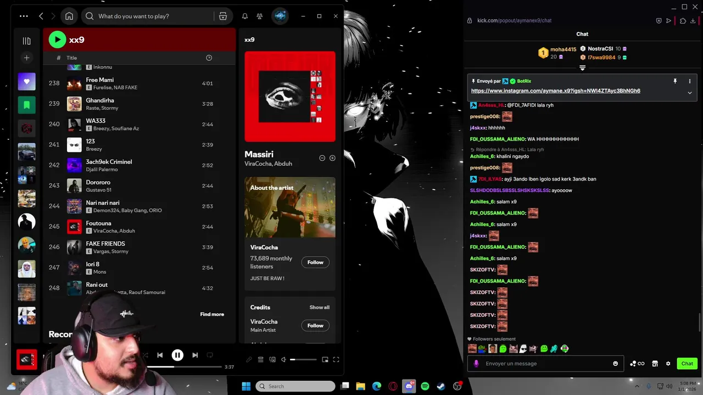Enter Spotify full screen mode

[336, 360]
